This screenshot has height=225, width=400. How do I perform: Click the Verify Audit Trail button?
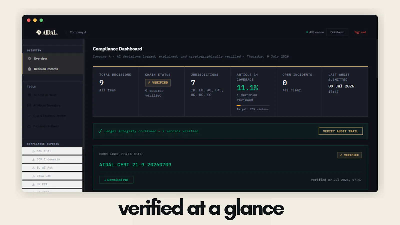click(340, 131)
